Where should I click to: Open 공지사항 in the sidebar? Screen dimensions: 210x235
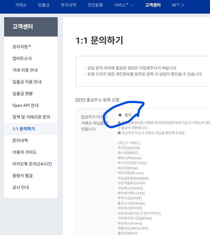tap(20, 47)
